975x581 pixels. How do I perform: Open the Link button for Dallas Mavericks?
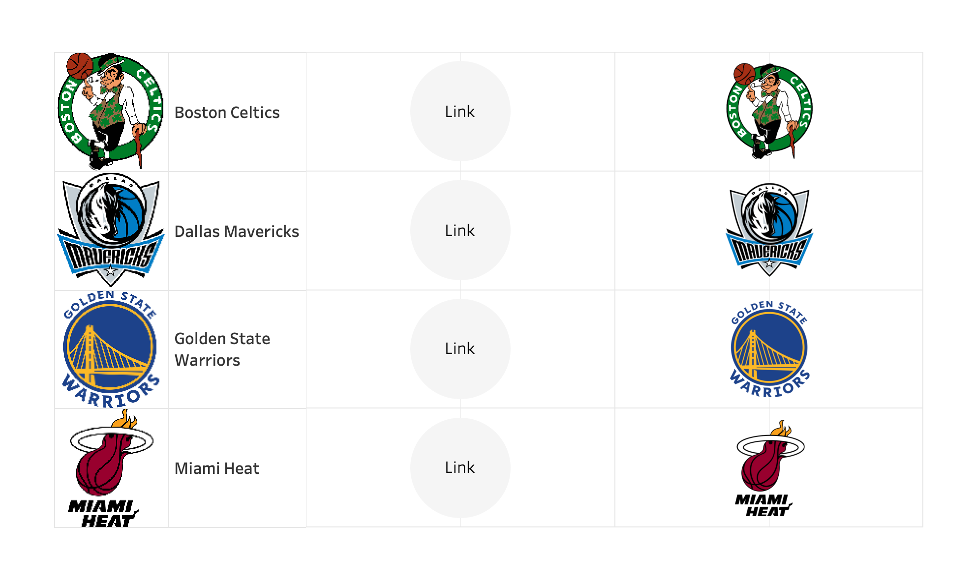coord(460,231)
